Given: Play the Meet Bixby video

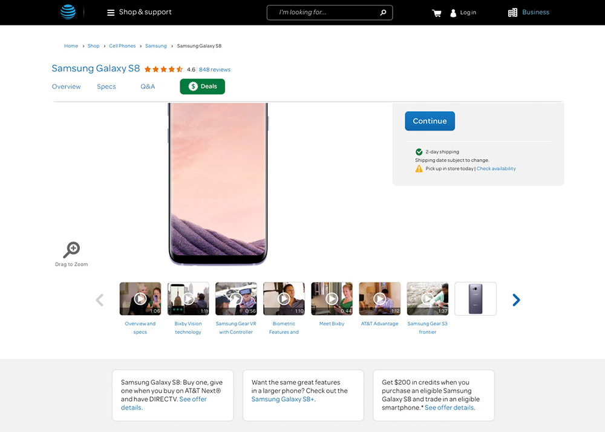Looking at the screenshot, I should coord(332,298).
